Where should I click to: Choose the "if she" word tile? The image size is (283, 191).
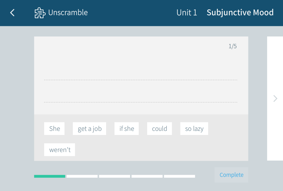click(x=126, y=129)
